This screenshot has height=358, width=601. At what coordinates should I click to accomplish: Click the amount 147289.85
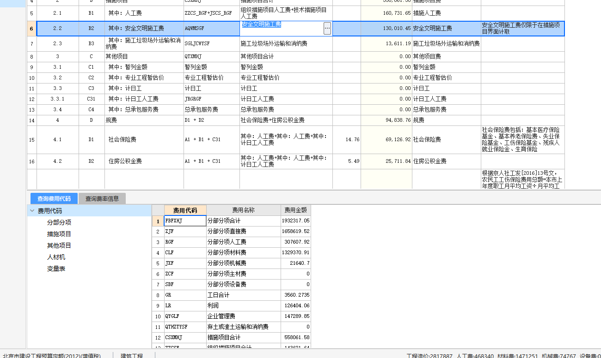point(296,316)
